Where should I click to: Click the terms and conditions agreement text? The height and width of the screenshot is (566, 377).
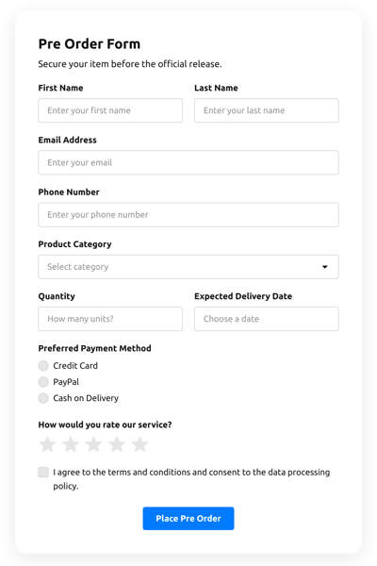[191, 479]
